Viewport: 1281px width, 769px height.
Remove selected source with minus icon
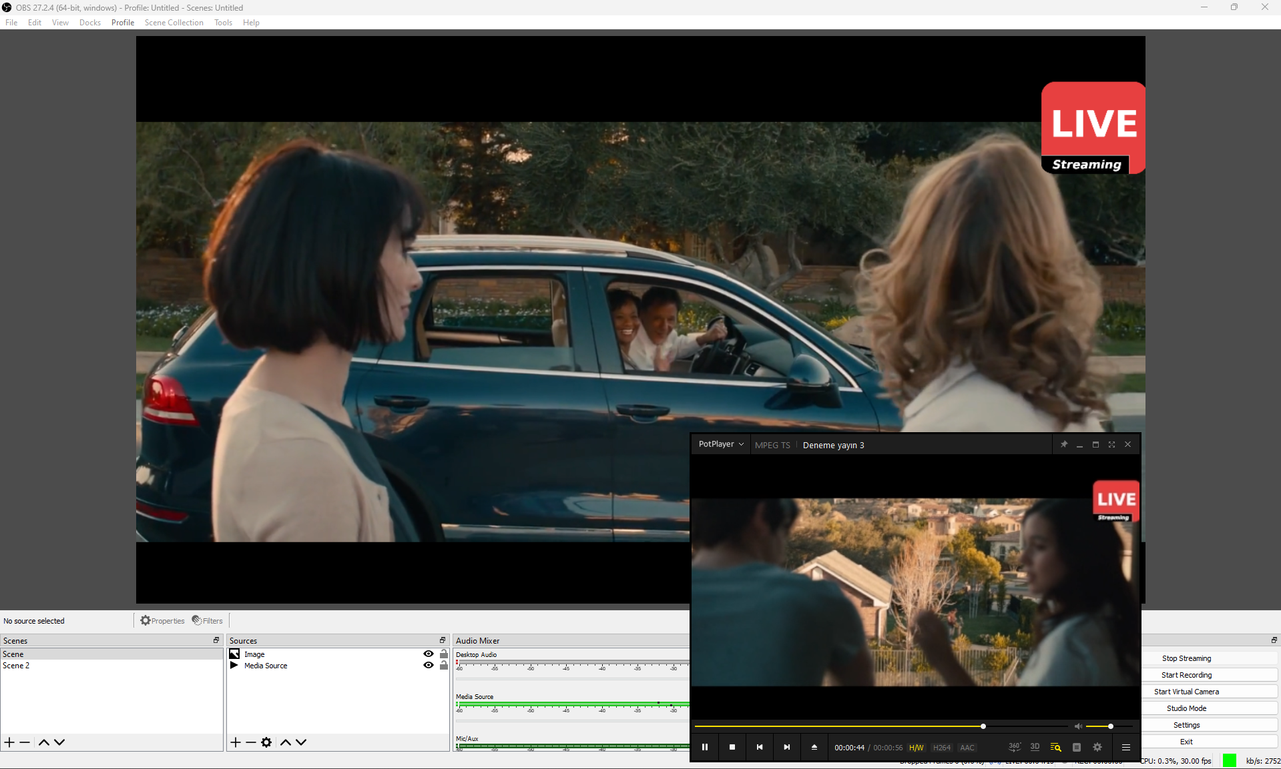pos(251,742)
